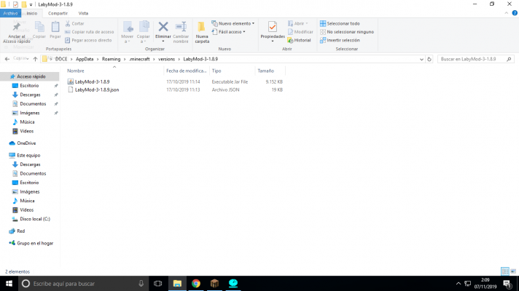Open Grupo en el hogar
Image resolution: width=519 pixels, height=291 pixels.
pos(35,243)
